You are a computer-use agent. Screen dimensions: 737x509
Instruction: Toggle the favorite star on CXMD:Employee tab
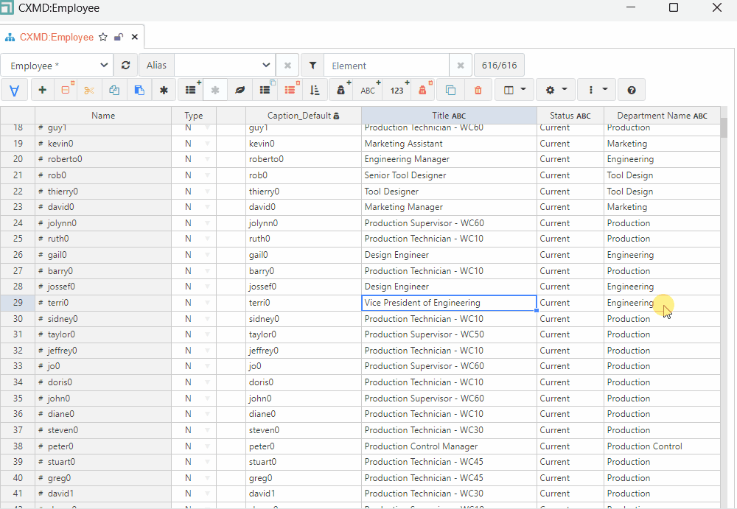click(x=103, y=37)
